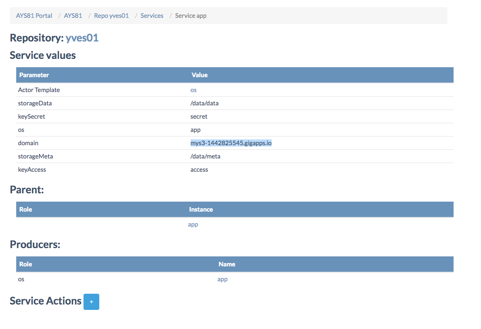Click the Instance header in the Parent table
This screenshot has width=481, height=329.
pos(201,210)
